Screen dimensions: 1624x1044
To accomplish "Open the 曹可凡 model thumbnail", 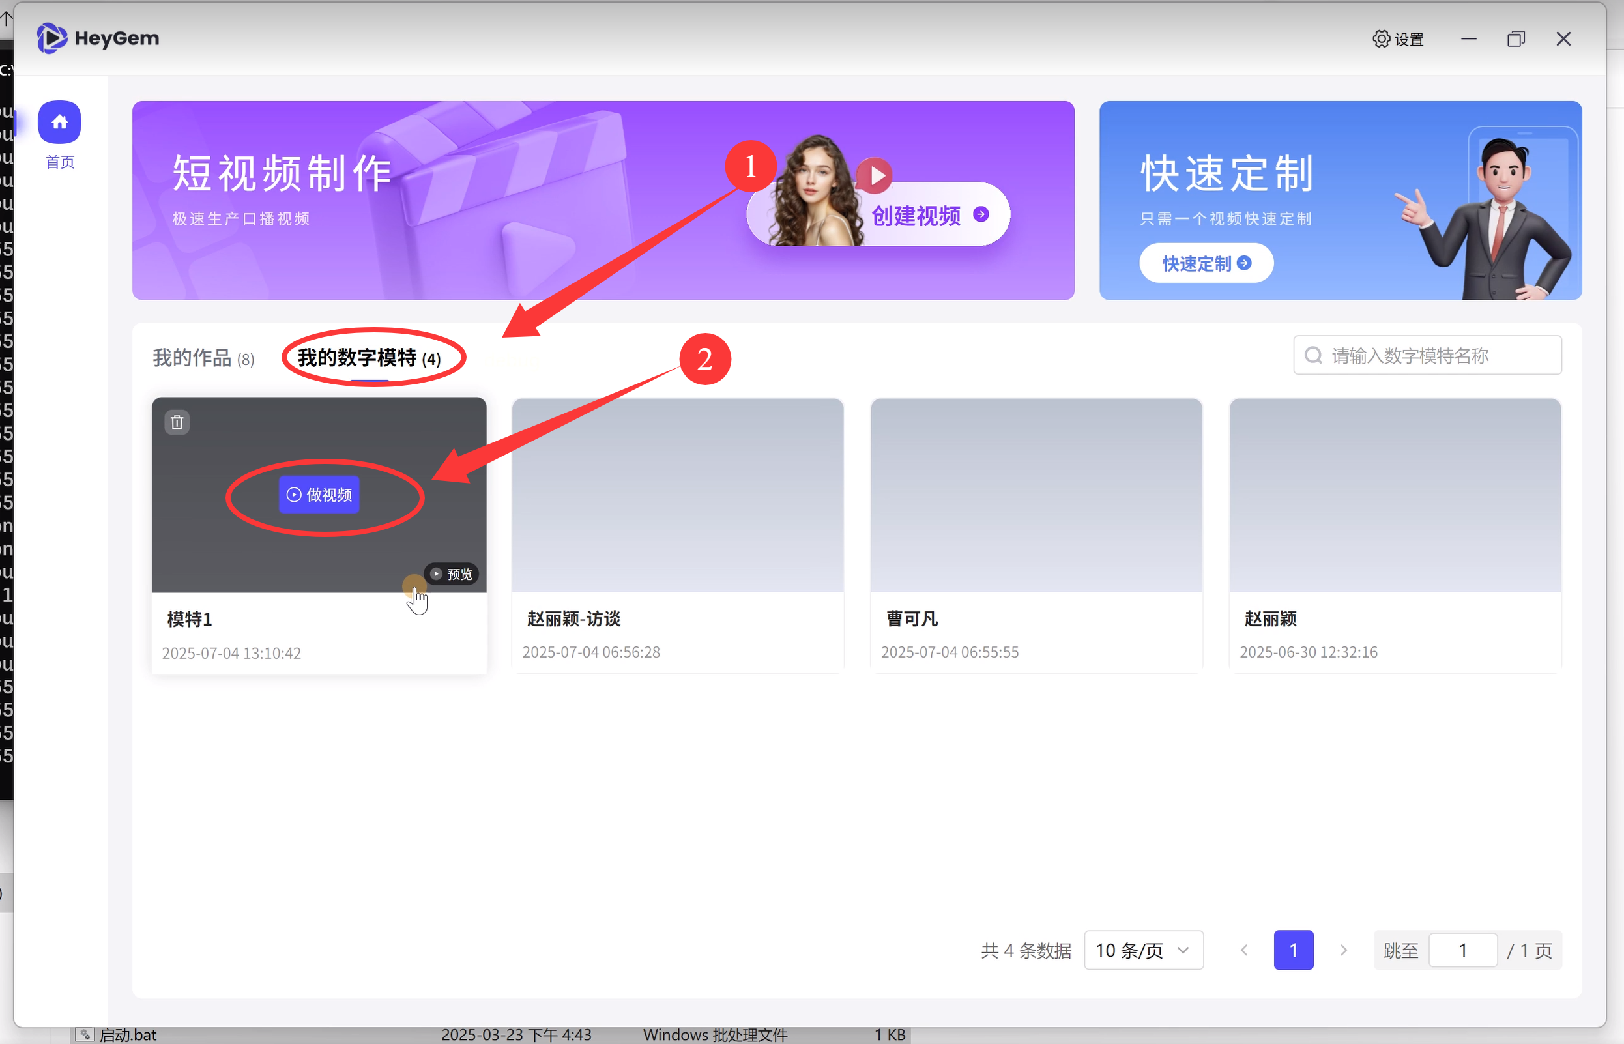I will click(x=1036, y=495).
